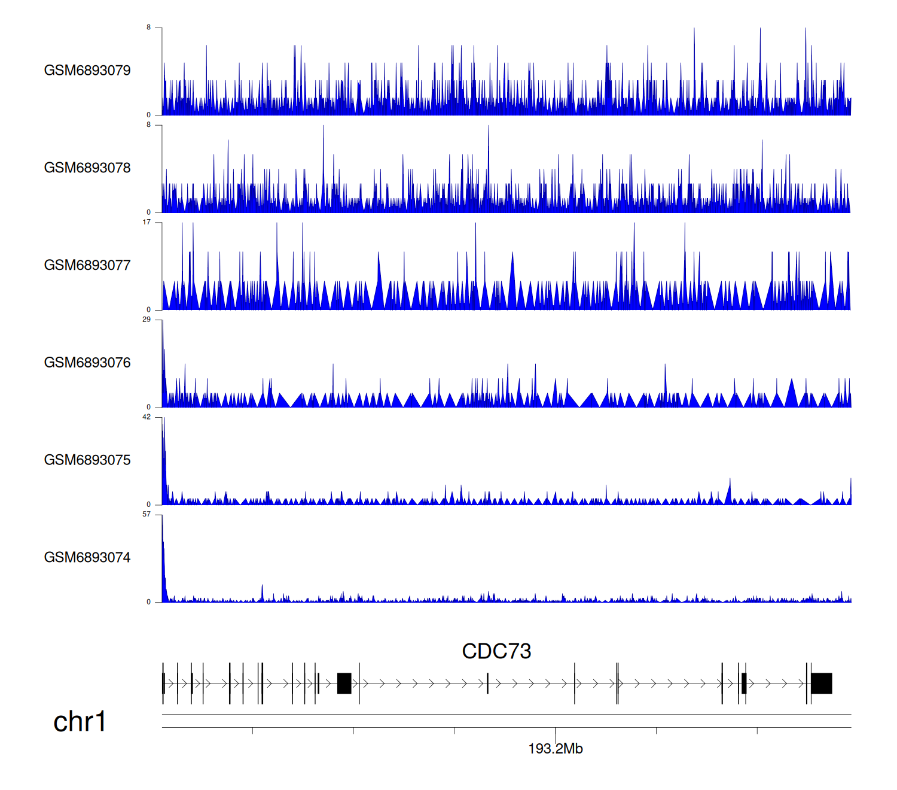Click the GSM6893077 track name
The height and width of the screenshot is (790, 897).
click(87, 265)
